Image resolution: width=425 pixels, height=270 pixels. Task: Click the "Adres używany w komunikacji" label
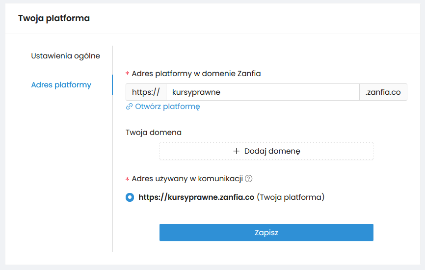tap(187, 179)
